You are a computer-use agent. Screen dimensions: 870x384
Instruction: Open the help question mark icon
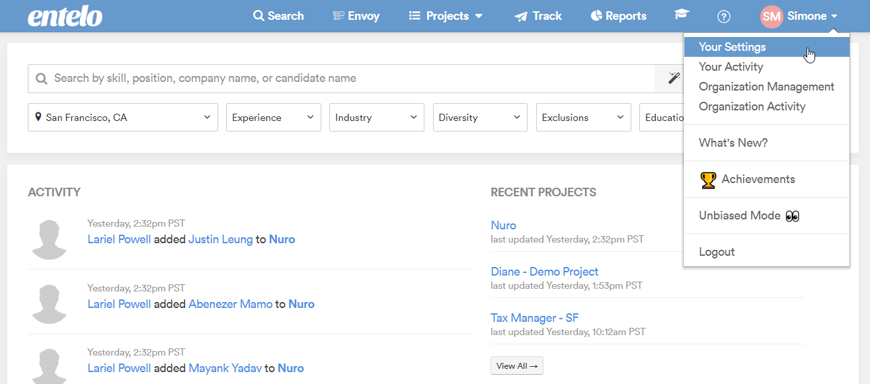click(x=723, y=17)
